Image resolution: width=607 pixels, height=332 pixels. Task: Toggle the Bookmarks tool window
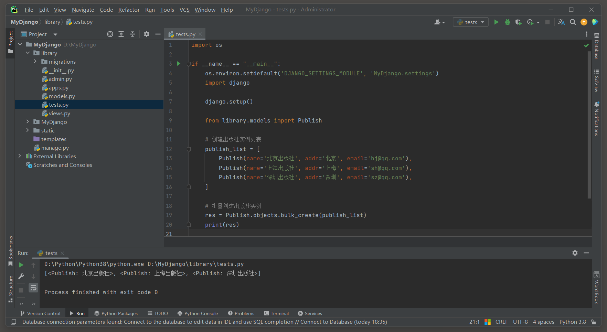[x=10, y=251]
